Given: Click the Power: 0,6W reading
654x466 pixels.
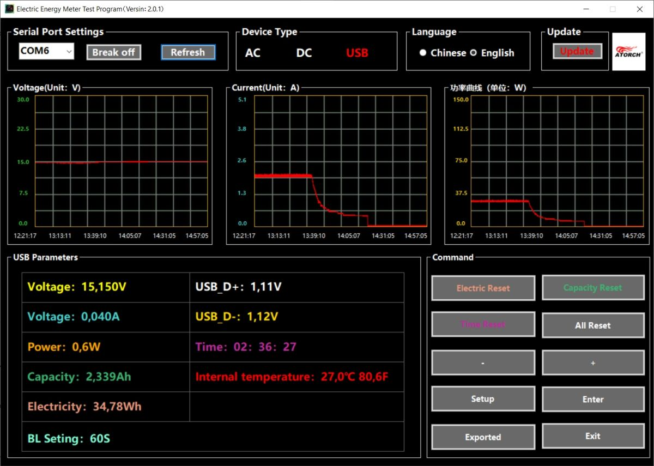Looking at the screenshot, I should pyautogui.click(x=64, y=347).
